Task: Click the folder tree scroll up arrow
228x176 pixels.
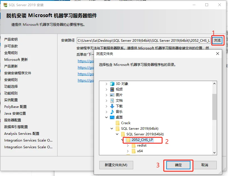Action: [x=214, y=84]
